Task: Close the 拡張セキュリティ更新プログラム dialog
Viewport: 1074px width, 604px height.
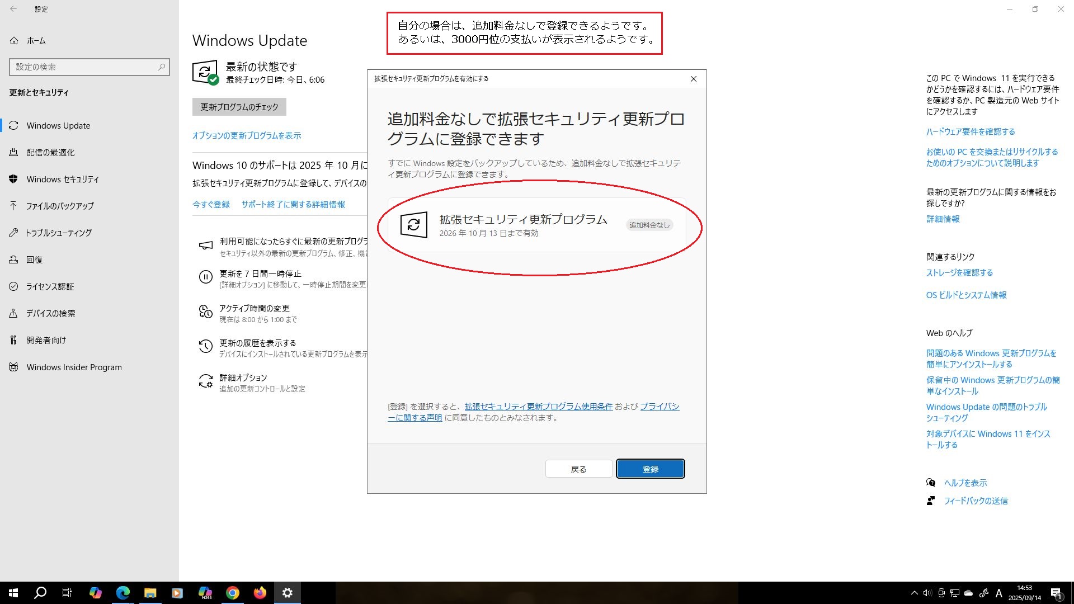Action: pyautogui.click(x=693, y=79)
